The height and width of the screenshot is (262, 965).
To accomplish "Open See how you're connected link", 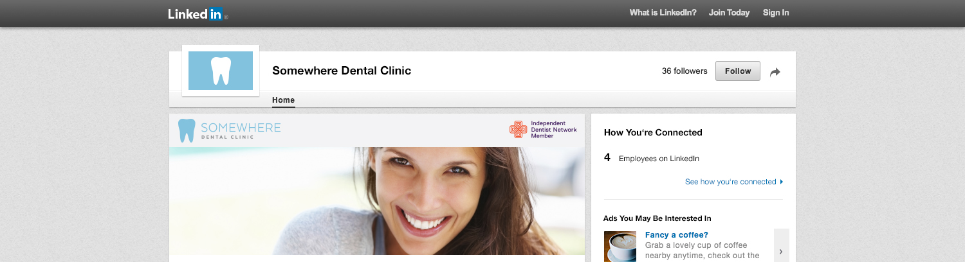I will (x=730, y=182).
